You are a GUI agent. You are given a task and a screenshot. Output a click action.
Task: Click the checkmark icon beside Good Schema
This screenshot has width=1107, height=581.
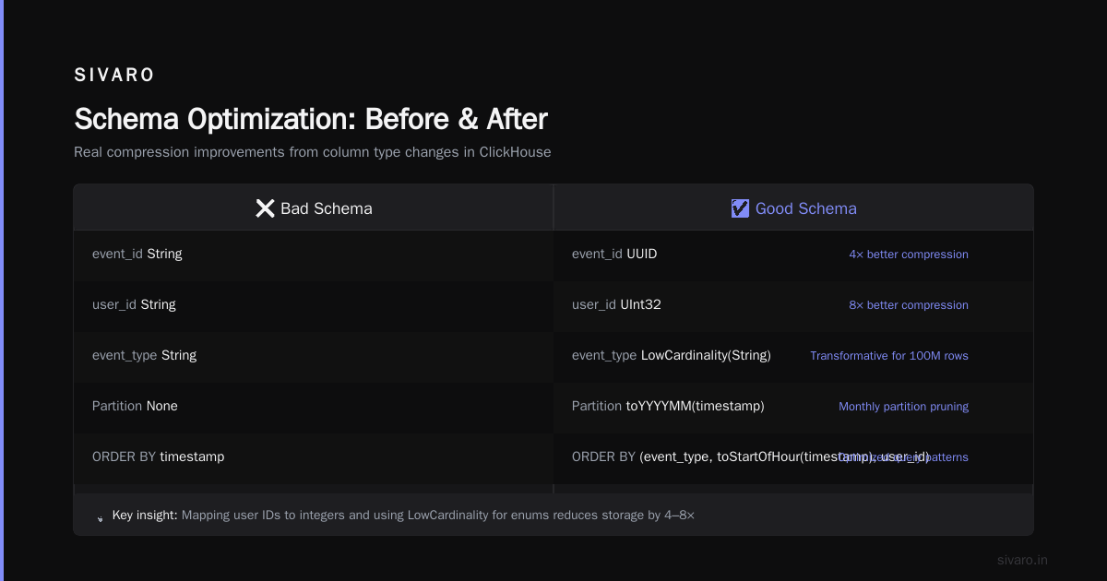[740, 208]
